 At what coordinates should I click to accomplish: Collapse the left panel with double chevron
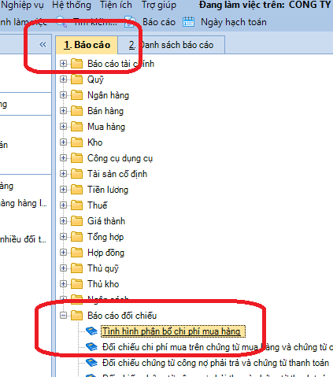click(43, 45)
